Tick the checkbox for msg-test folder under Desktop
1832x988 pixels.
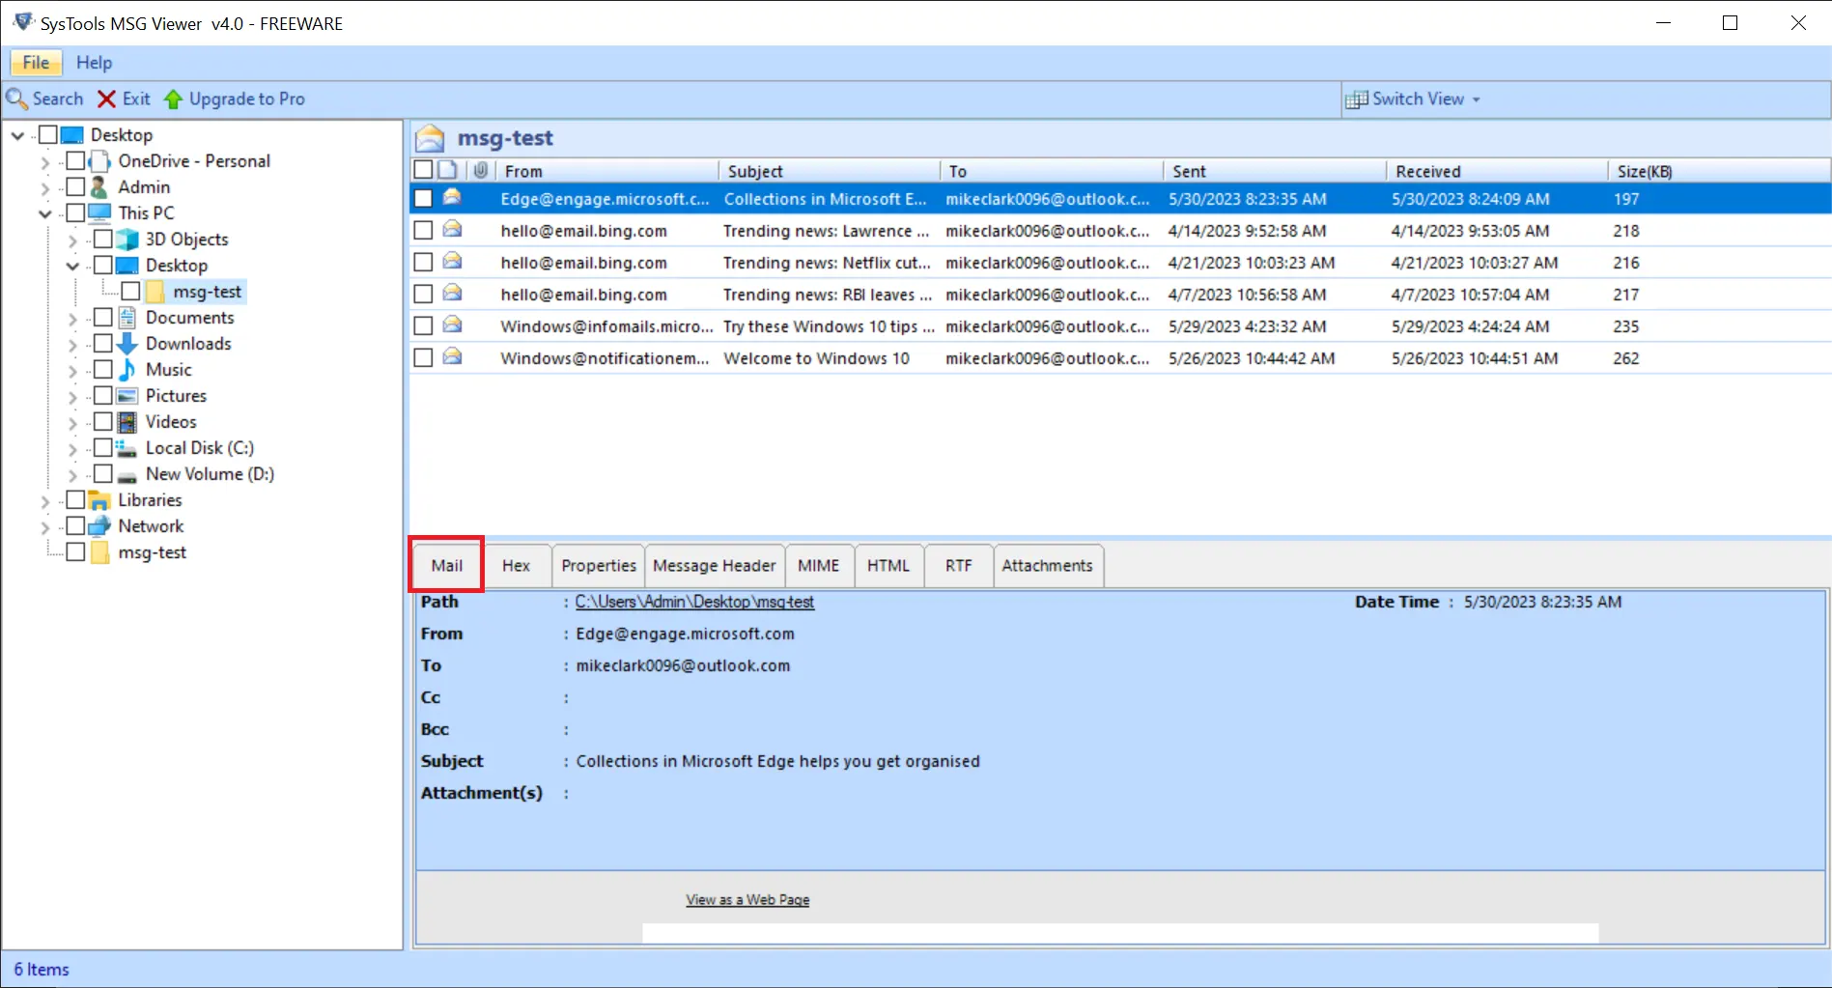point(131,292)
